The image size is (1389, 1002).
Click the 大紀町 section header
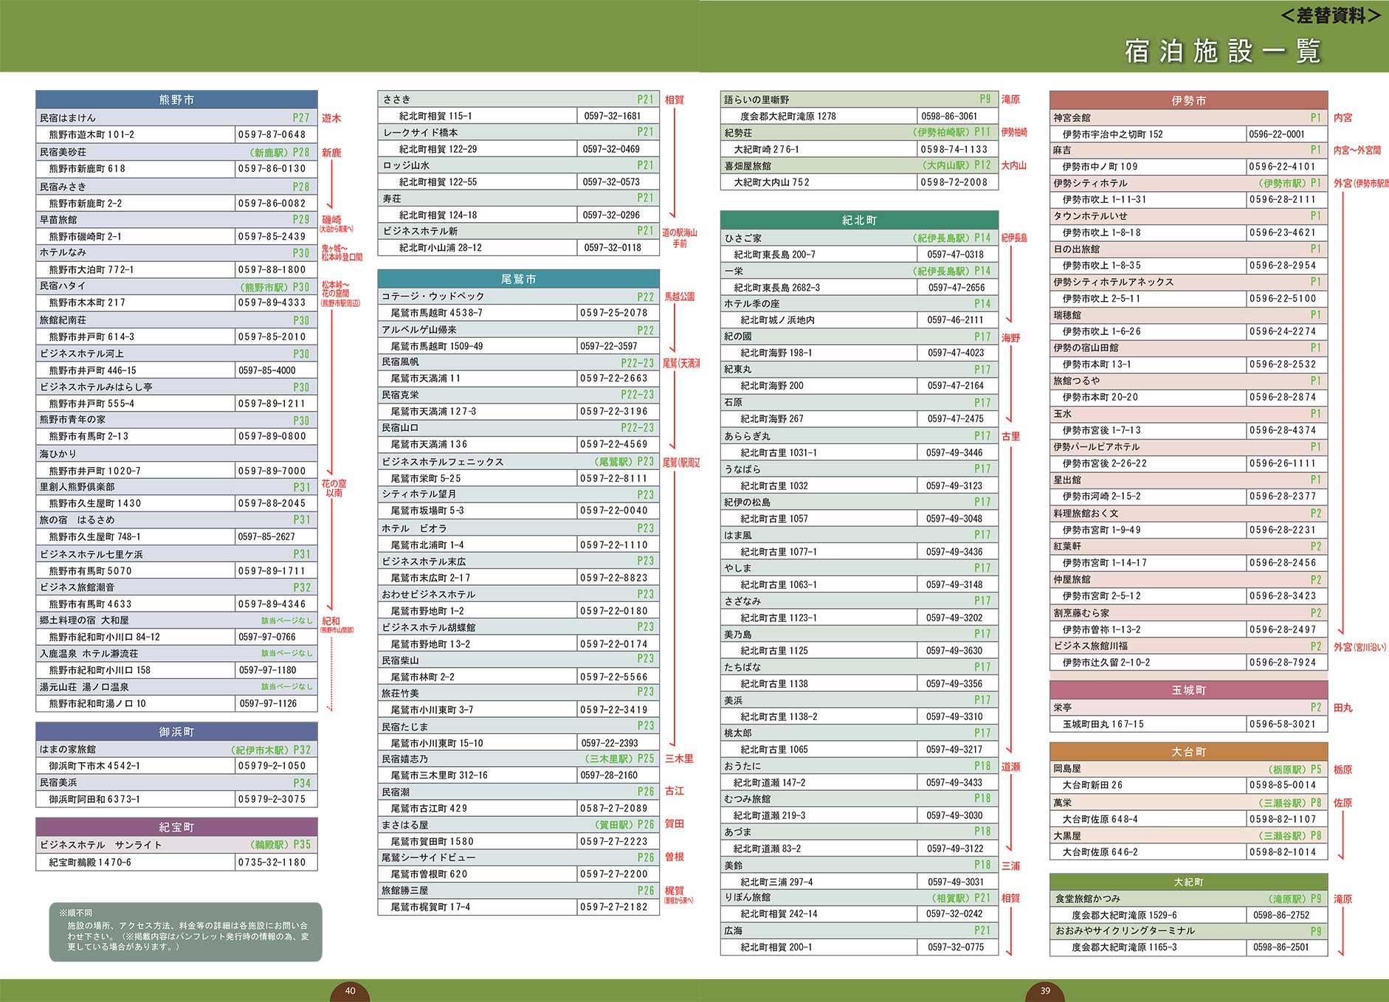coord(1188,882)
